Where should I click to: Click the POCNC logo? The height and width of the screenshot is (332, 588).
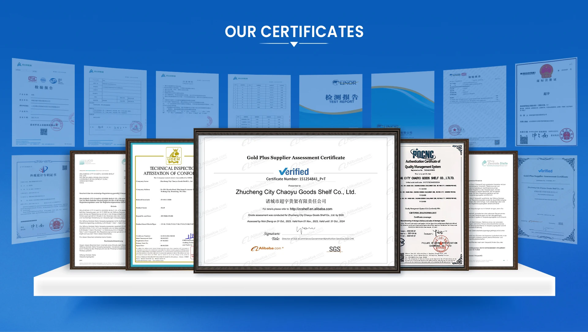pos(423,154)
